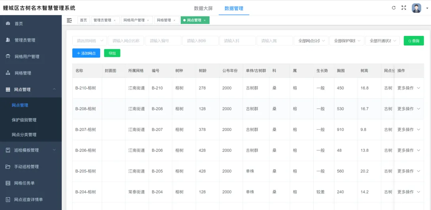This screenshot has width=431, height=210.
Task: Open 网点分类管理 submenu item
Action: (24, 135)
